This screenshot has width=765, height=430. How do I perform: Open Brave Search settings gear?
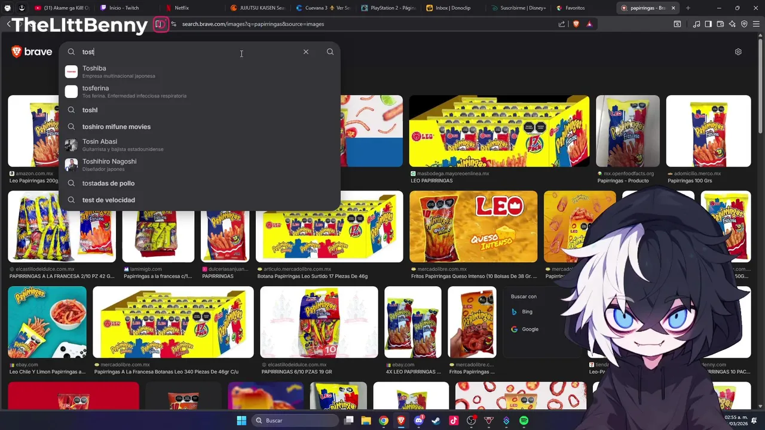(738, 52)
